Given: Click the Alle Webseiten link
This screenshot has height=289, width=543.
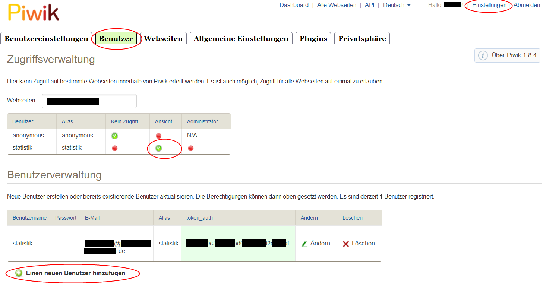Looking at the screenshot, I should tap(337, 5).
